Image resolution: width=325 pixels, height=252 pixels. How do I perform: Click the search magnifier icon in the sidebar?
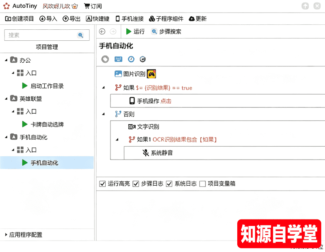click(80, 35)
